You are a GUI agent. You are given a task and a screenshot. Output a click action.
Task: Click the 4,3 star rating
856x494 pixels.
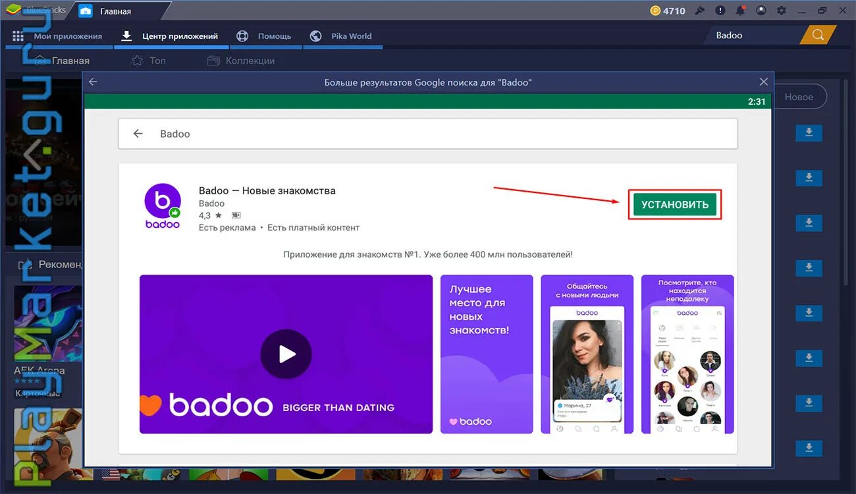coord(210,215)
